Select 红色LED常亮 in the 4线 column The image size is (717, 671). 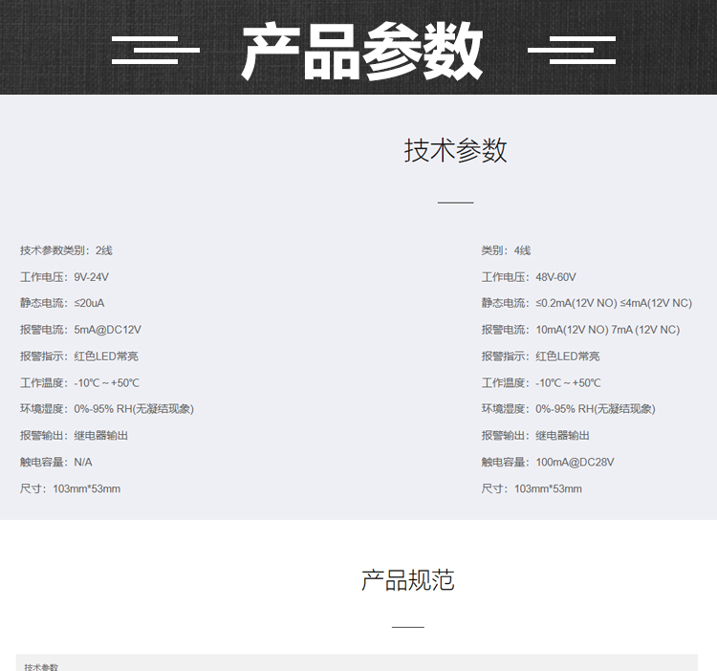click(x=567, y=357)
